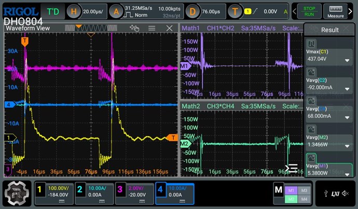Click the Vavg(M2) measurement type icon
This screenshot has height=209, width=358.
311,129
